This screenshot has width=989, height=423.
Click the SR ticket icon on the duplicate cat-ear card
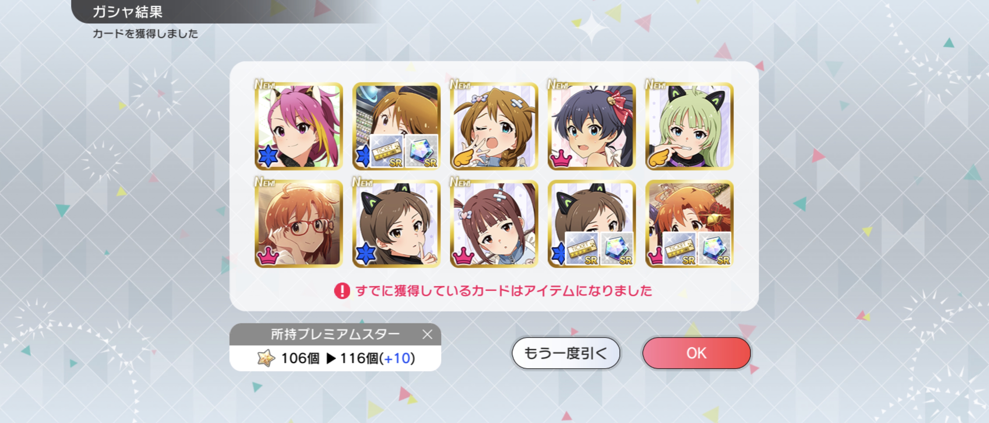coord(582,249)
